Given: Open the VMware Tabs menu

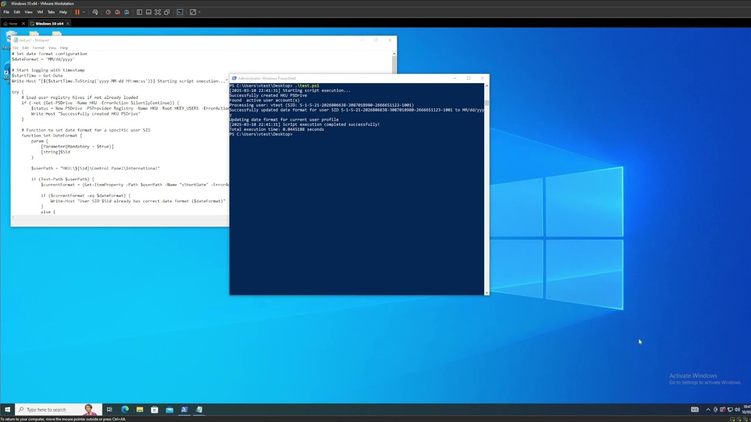Looking at the screenshot, I should click(51, 12).
